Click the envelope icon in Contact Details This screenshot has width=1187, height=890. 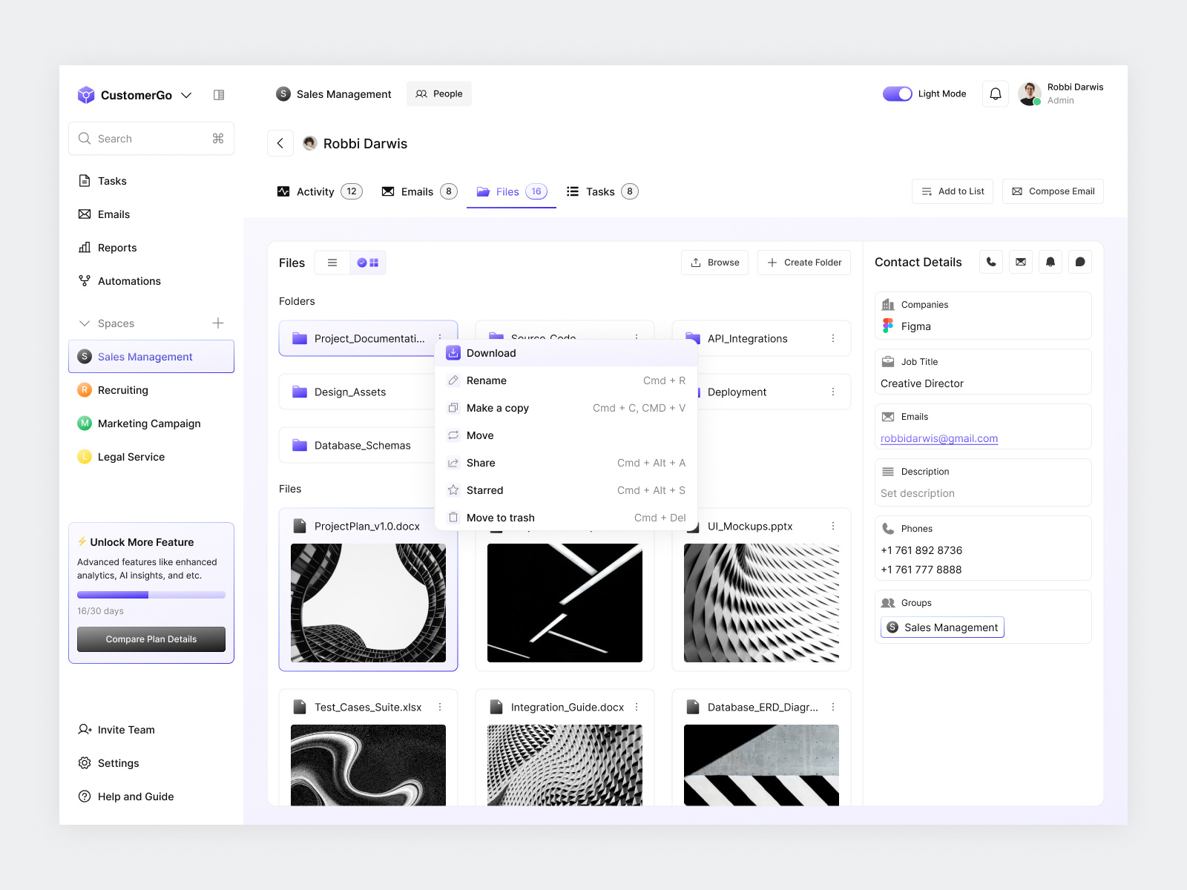(x=1021, y=262)
